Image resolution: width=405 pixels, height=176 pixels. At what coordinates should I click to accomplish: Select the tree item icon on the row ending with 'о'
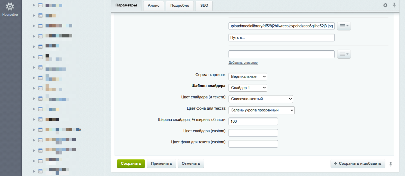coord(40,130)
